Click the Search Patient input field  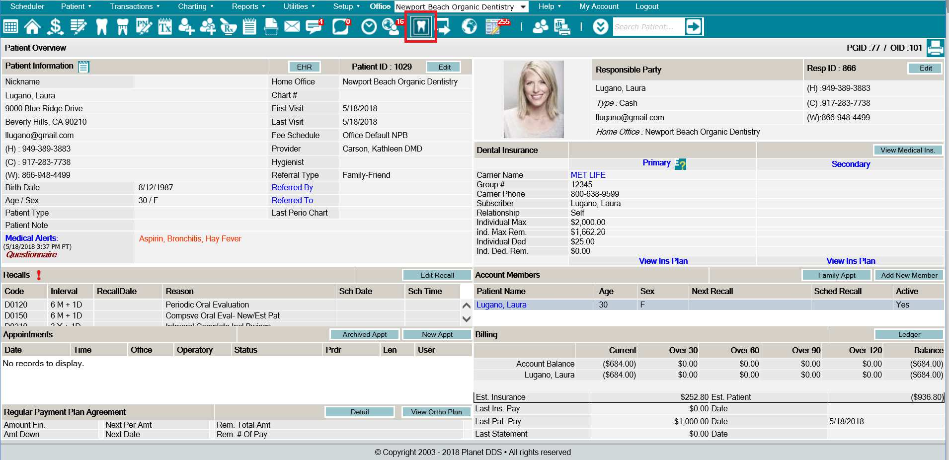[648, 26]
